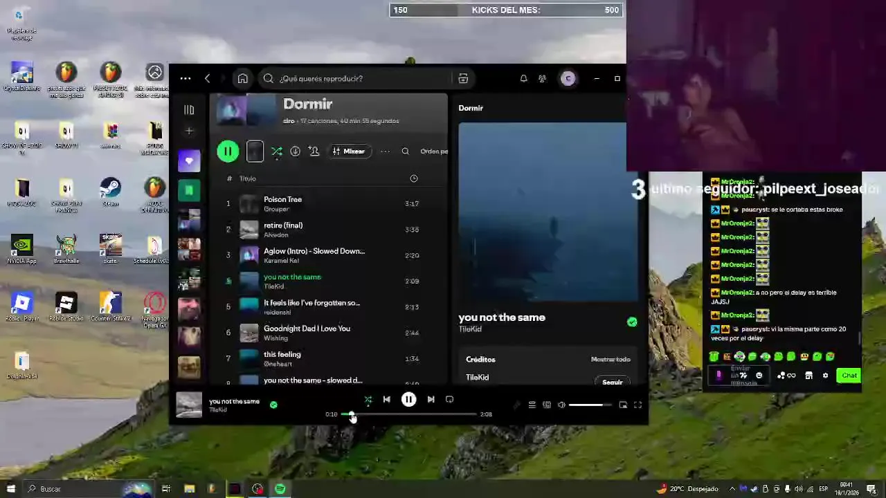Pause the Dormir playlist with the green button
This screenshot has height=498, width=886.
coord(228,151)
